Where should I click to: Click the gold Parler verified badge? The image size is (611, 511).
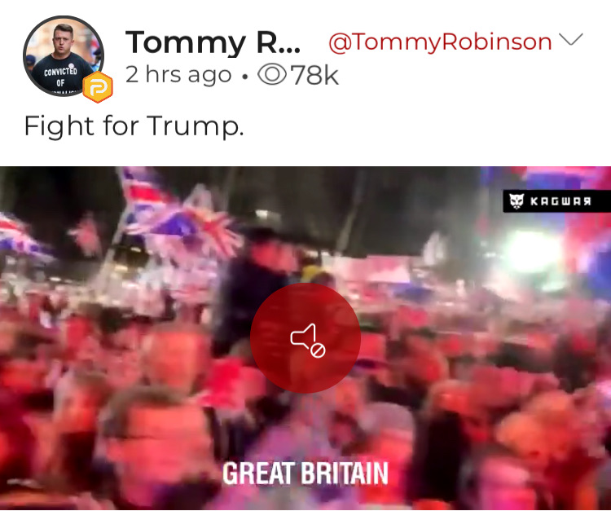point(98,87)
